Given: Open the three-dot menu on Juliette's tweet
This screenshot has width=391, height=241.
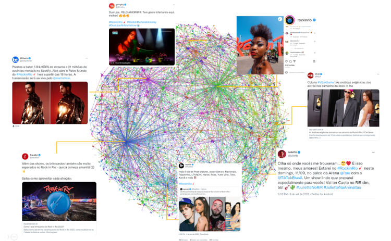Looking at the screenshot, I should point(373,152).
